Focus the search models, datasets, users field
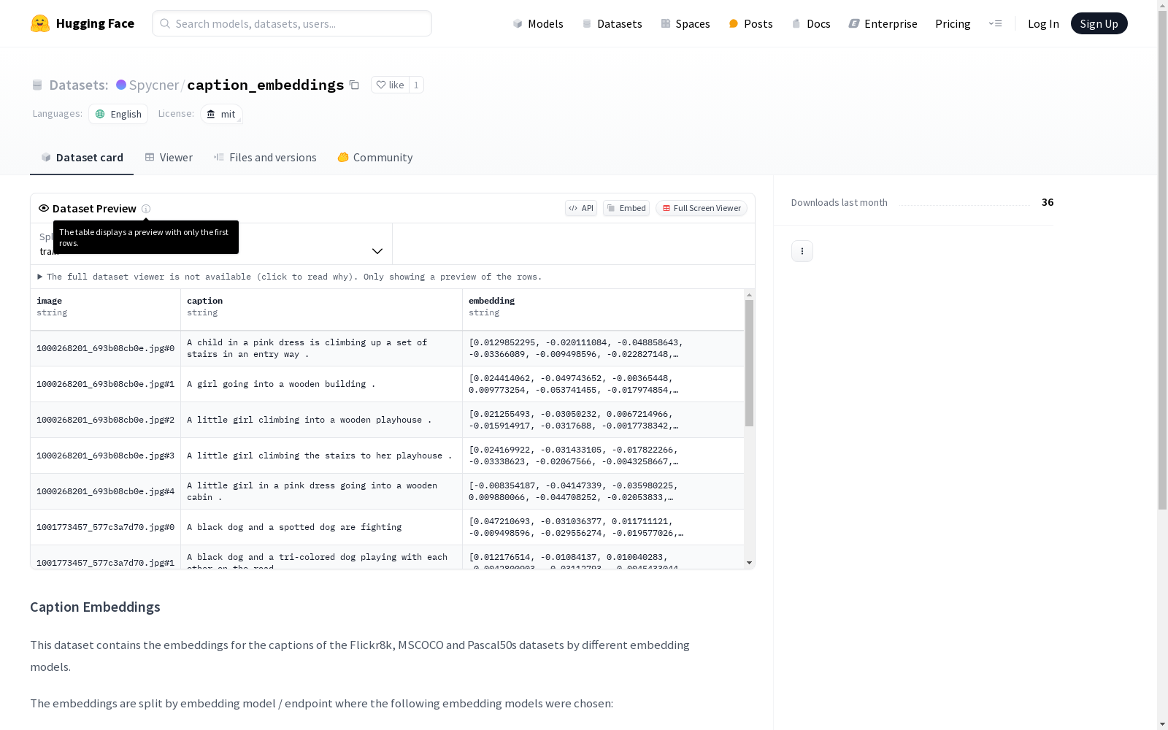Image resolution: width=1168 pixels, height=730 pixels. pyautogui.click(x=292, y=23)
